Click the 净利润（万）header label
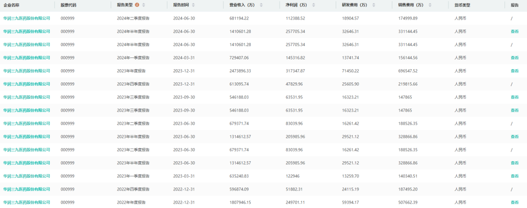This screenshot has width=527, height=208. pos(296,5)
